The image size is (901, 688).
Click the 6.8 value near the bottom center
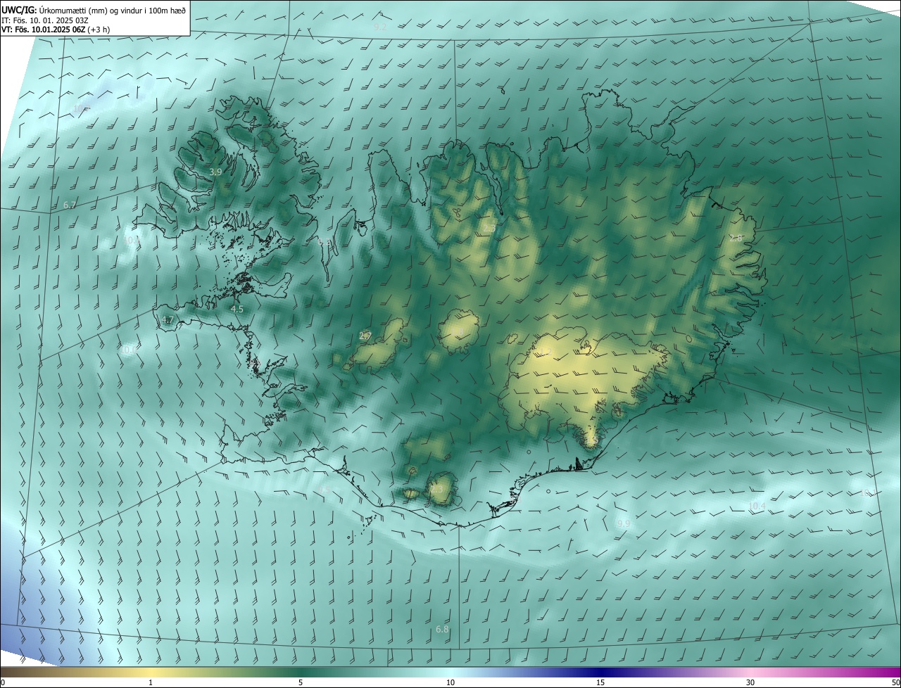[442, 629]
